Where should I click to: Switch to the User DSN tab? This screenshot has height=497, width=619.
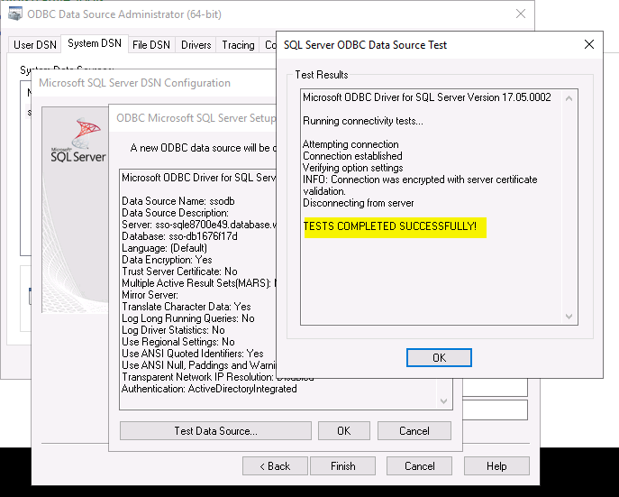35,44
